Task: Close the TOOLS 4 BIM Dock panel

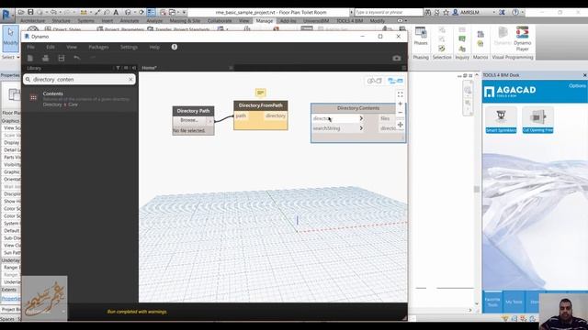Action: pos(584,75)
